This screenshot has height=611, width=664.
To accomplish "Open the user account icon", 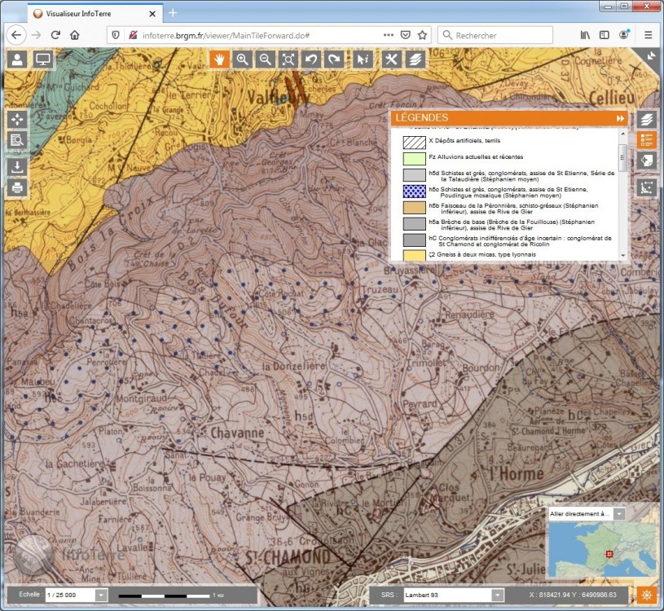I will coord(17,59).
